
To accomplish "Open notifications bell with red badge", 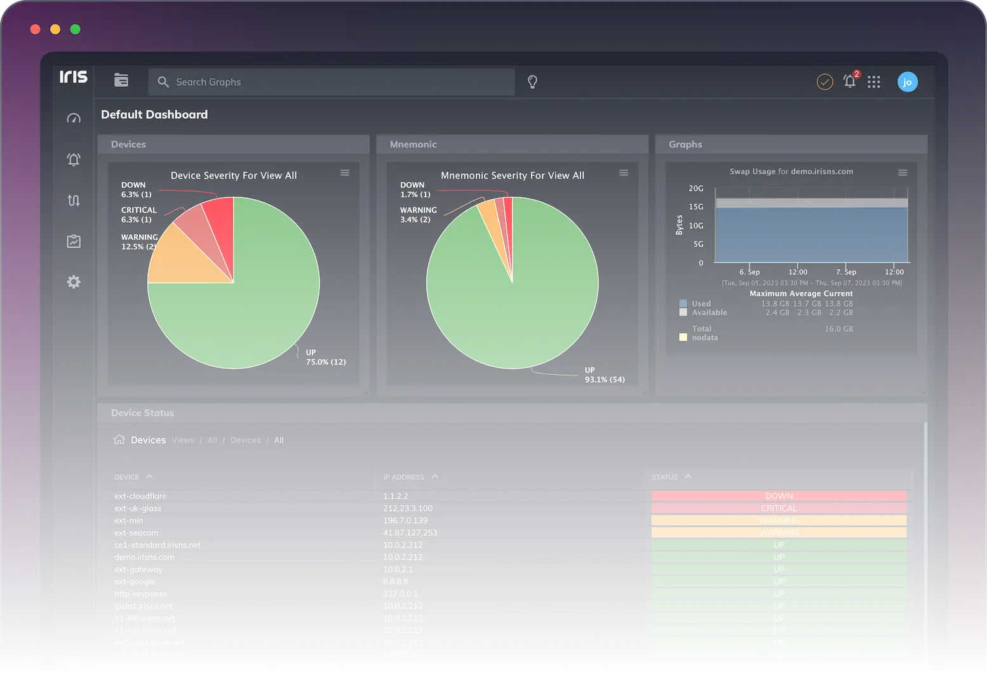I will coord(849,81).
